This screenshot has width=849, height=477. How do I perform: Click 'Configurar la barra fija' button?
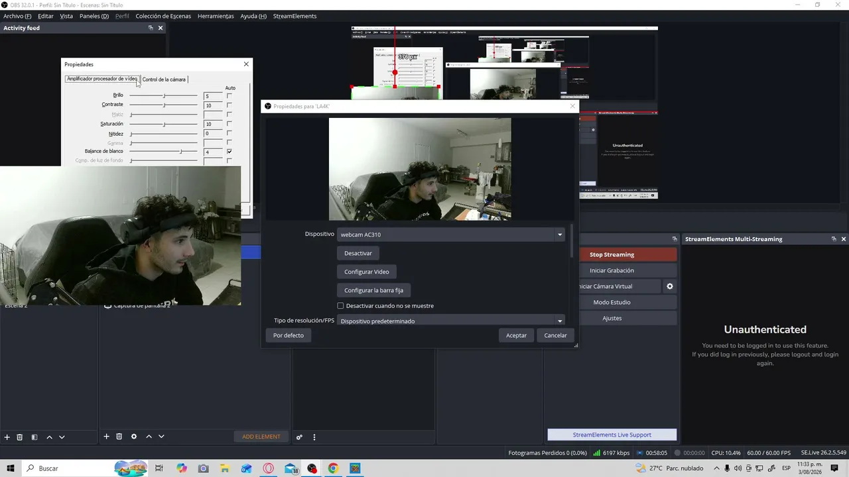pos(374,290)
